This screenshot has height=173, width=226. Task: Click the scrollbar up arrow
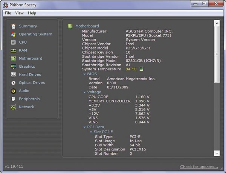(x=217, y=23)
